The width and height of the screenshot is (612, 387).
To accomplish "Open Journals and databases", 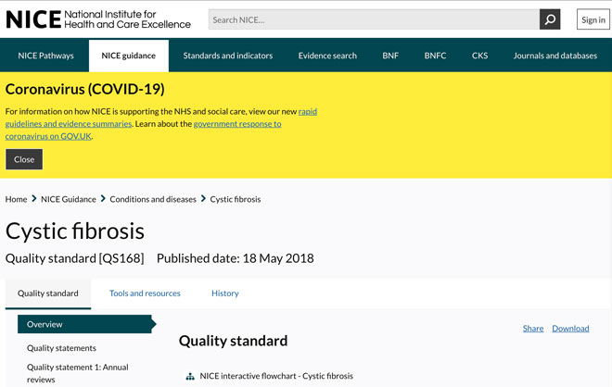I will [x=555, y=56].
